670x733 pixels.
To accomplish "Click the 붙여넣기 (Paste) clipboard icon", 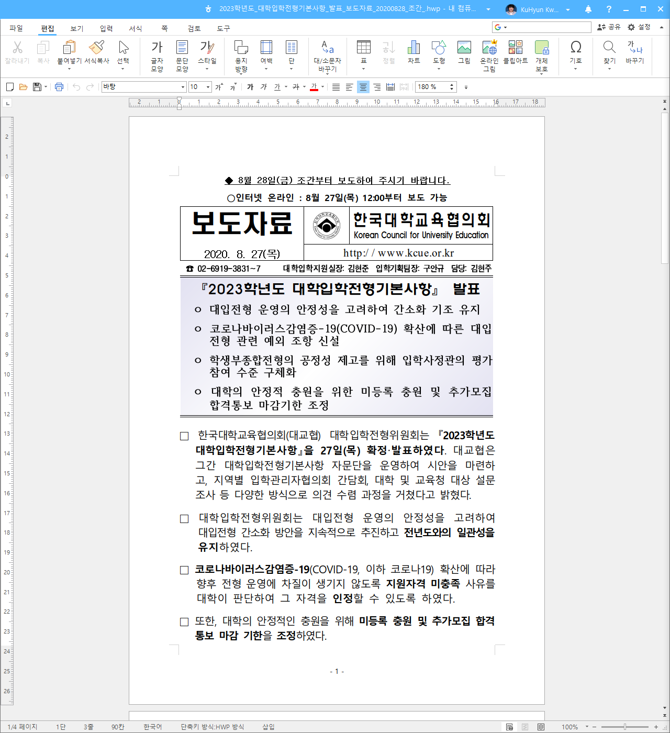I will pos(69,48).
